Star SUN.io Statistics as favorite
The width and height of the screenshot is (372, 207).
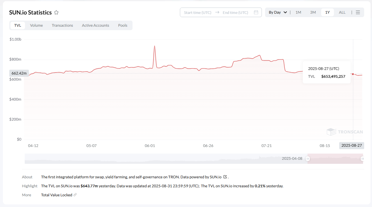tap(56, 12)
